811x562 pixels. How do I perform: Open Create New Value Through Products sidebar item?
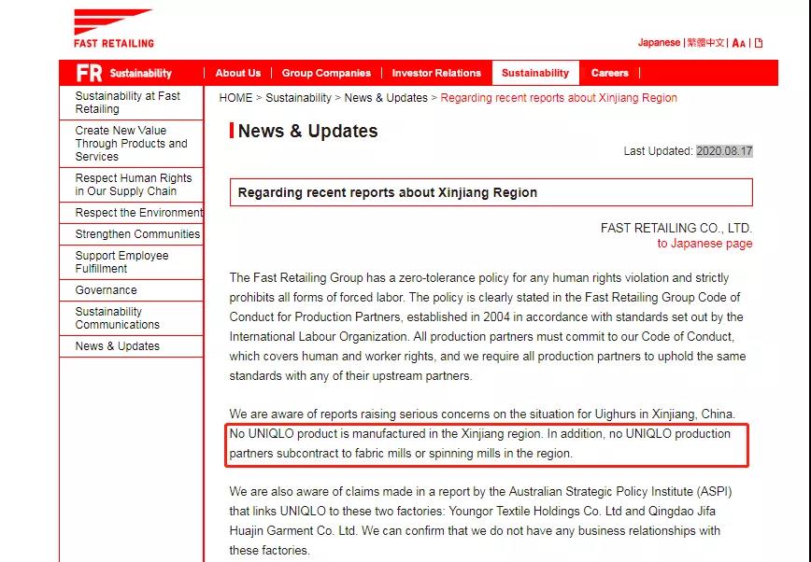pyautogui.click(x=132, y=143)
